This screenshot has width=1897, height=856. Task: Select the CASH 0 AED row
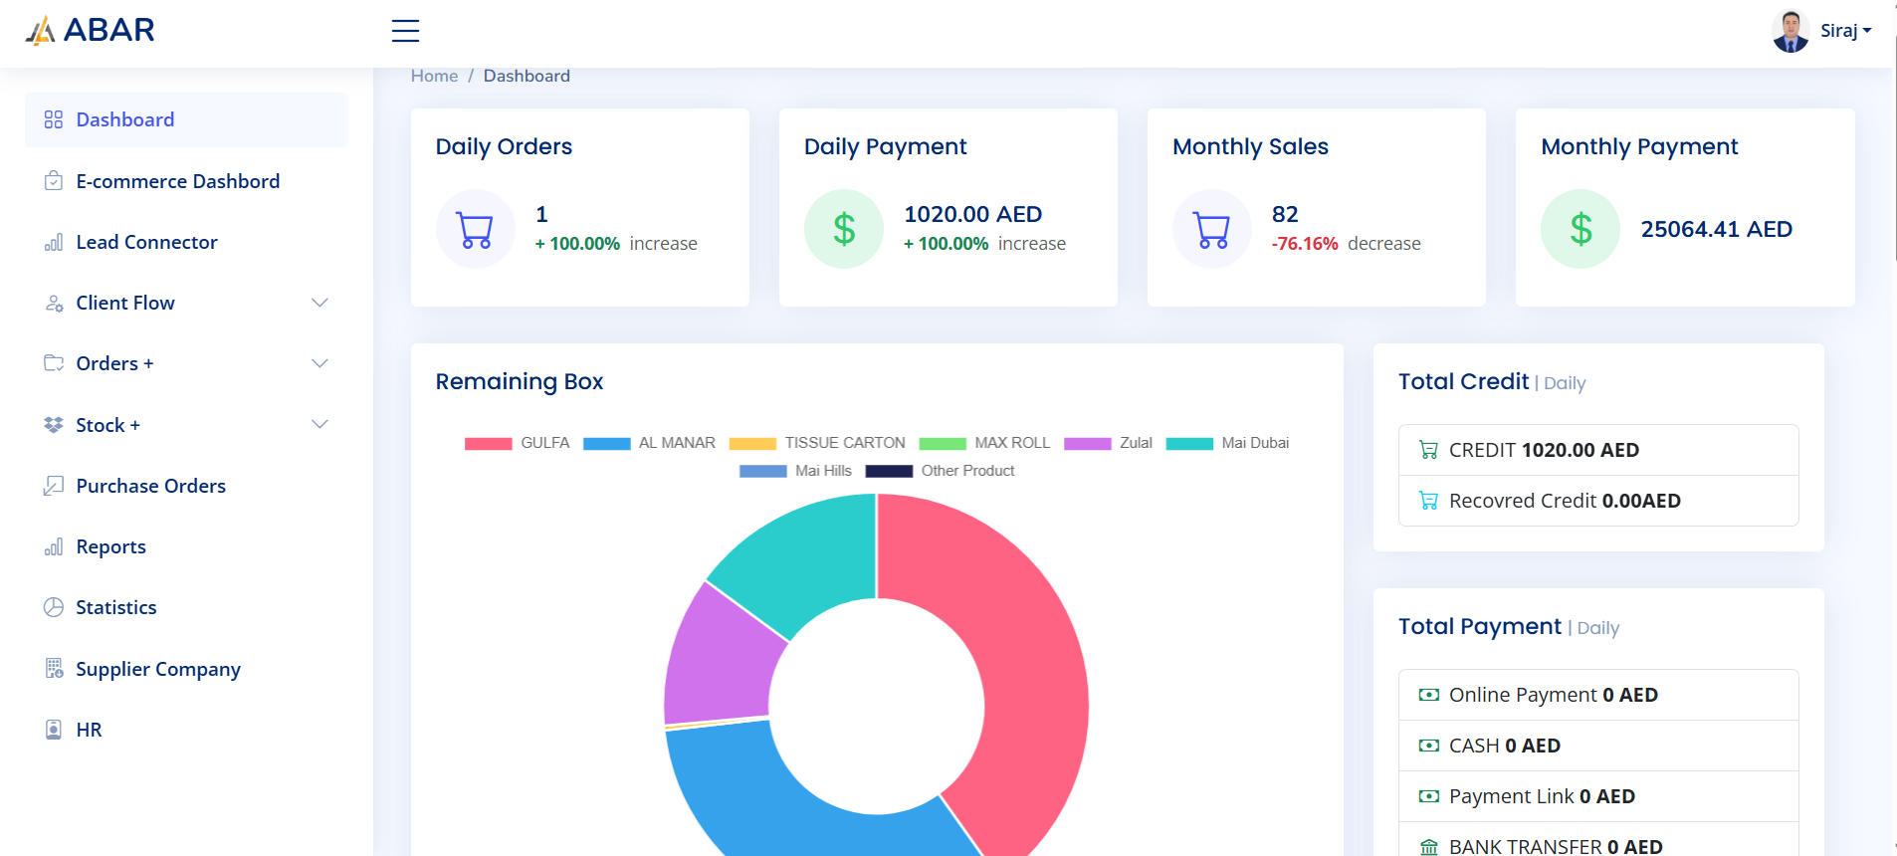coord(1598,746)
